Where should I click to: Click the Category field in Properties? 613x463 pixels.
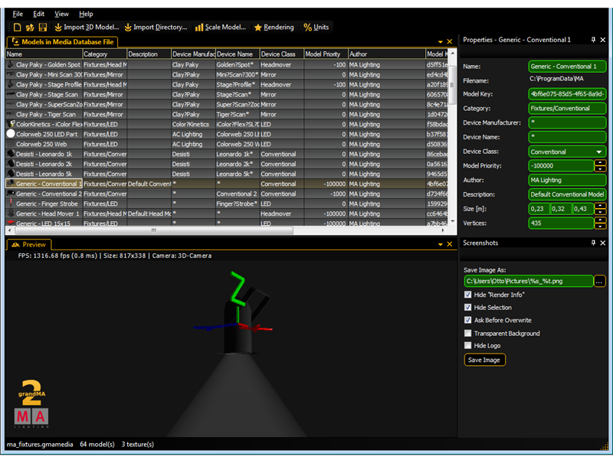tap(567, 109)
